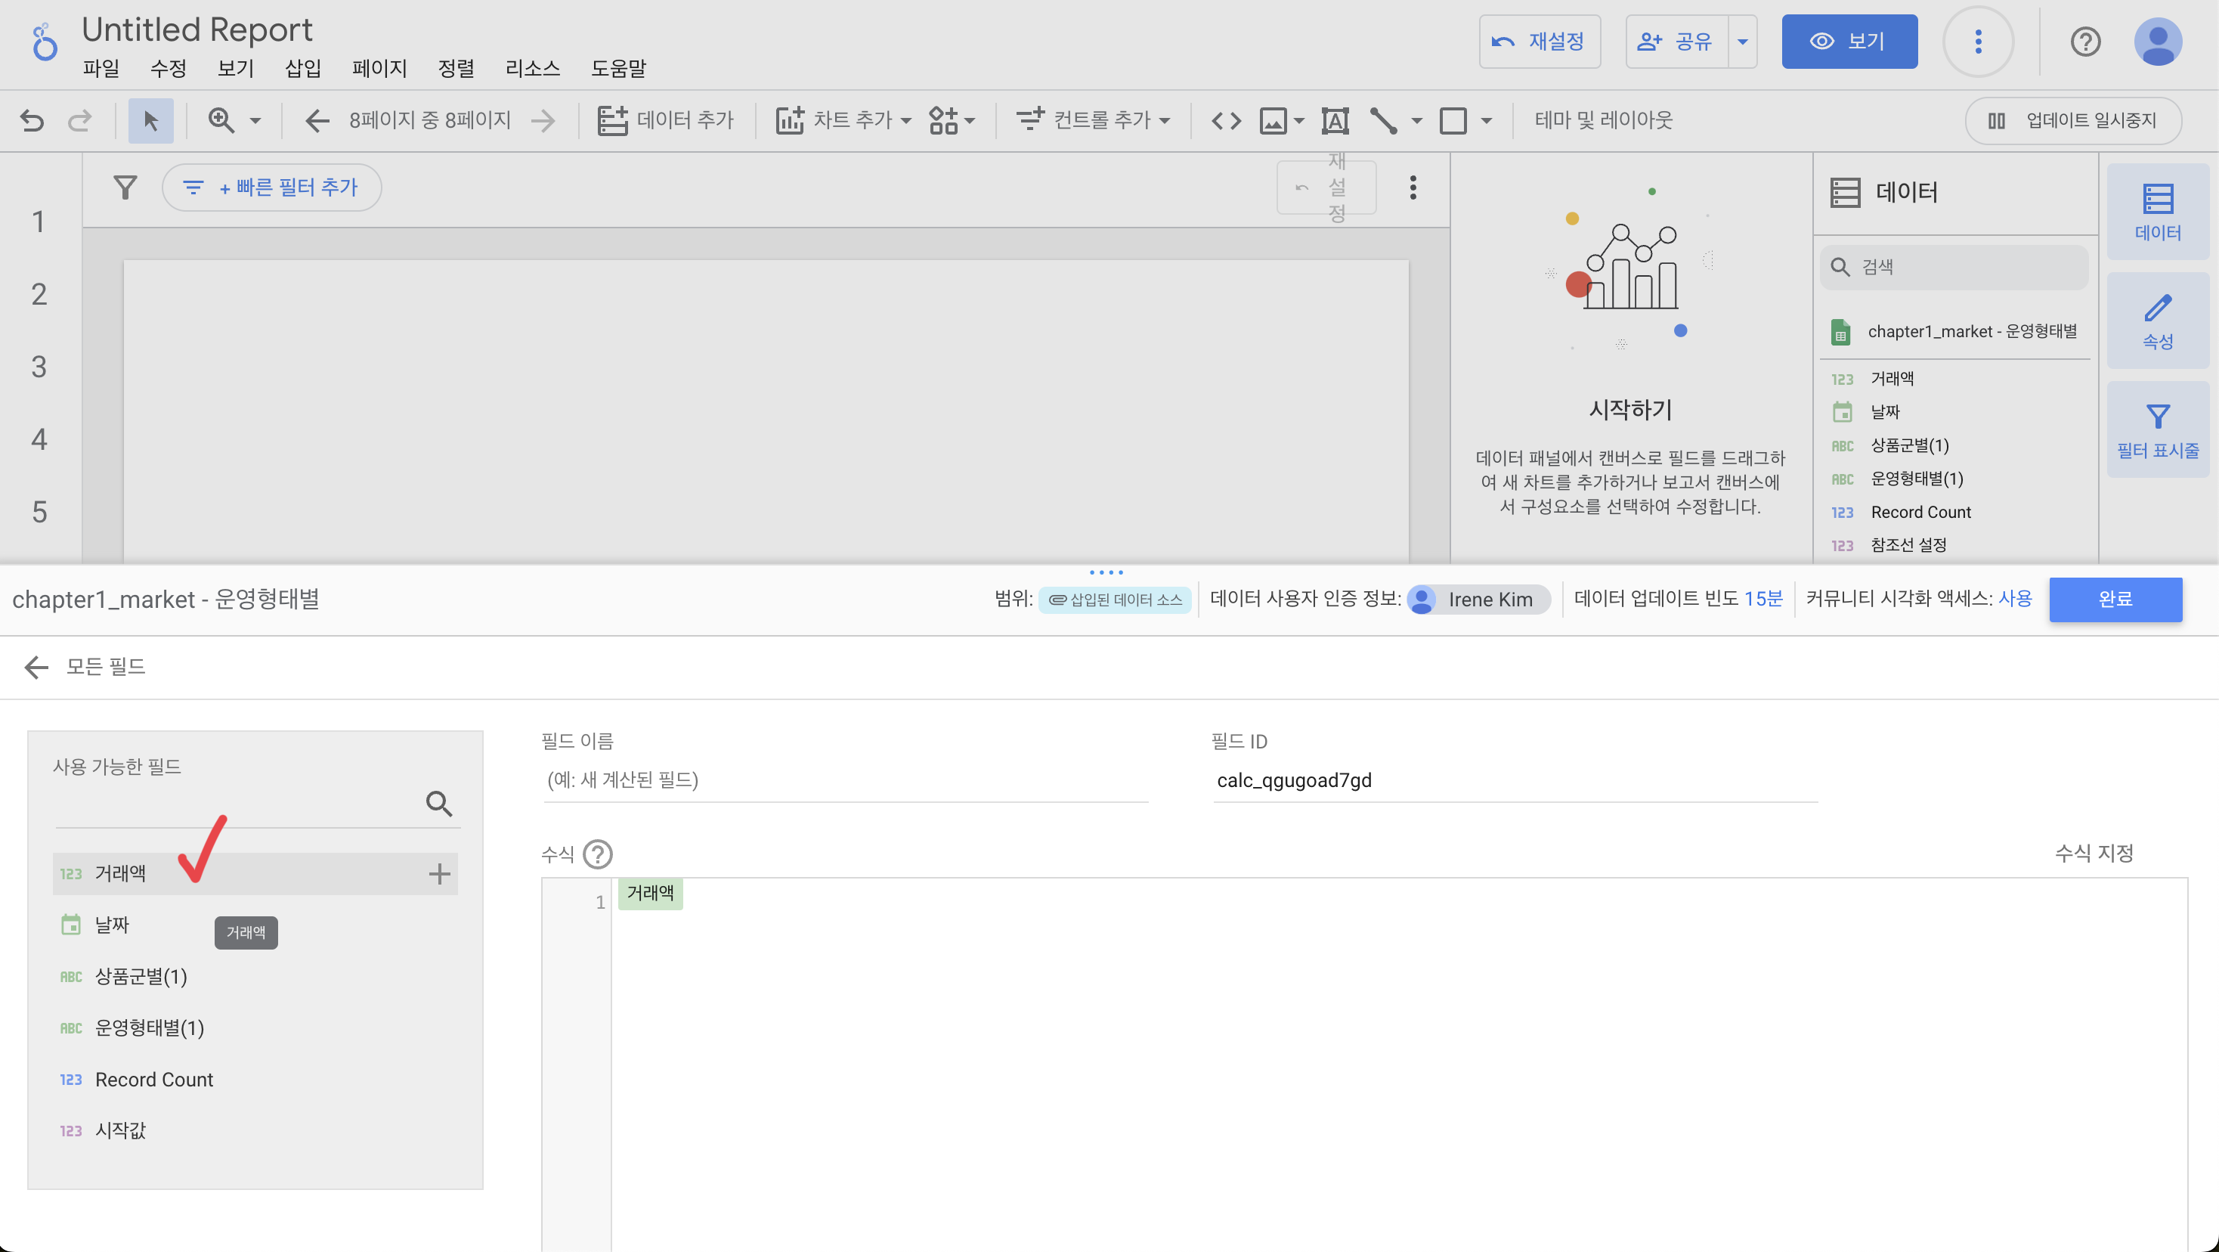Click the plus icon next to 거래액
This screenshot has width=2219, height=1252.
point(439,874)
